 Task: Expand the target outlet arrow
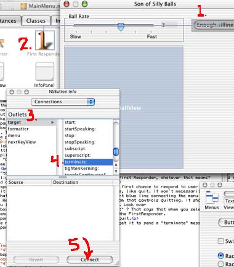pyautogui.click(x=52, y=122)
